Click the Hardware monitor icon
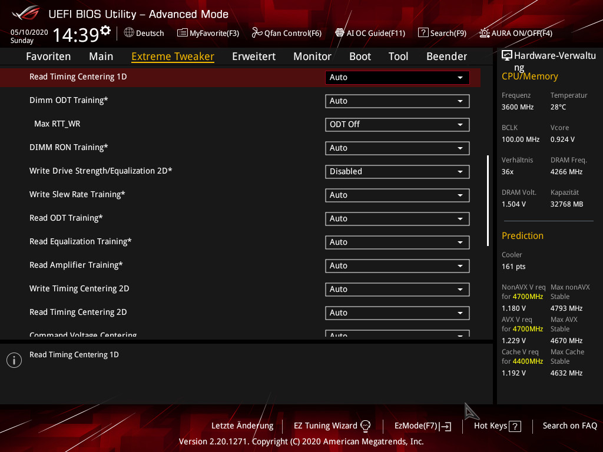Screen dimensions: 603x452 [507, 55]
